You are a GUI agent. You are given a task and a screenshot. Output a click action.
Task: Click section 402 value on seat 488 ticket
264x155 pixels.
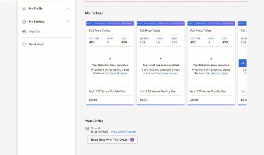tap(92, 42)
